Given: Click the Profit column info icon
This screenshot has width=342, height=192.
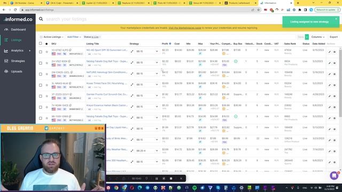Looking at the screenshot, I should (170, 44).
